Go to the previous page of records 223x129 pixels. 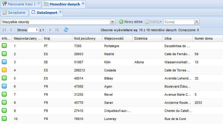(x=11, y=30)
